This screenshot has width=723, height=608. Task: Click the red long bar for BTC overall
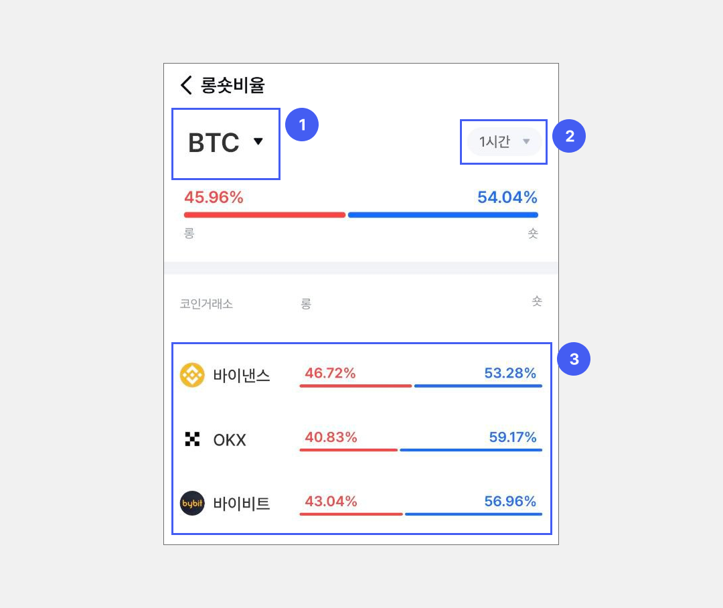264,215
